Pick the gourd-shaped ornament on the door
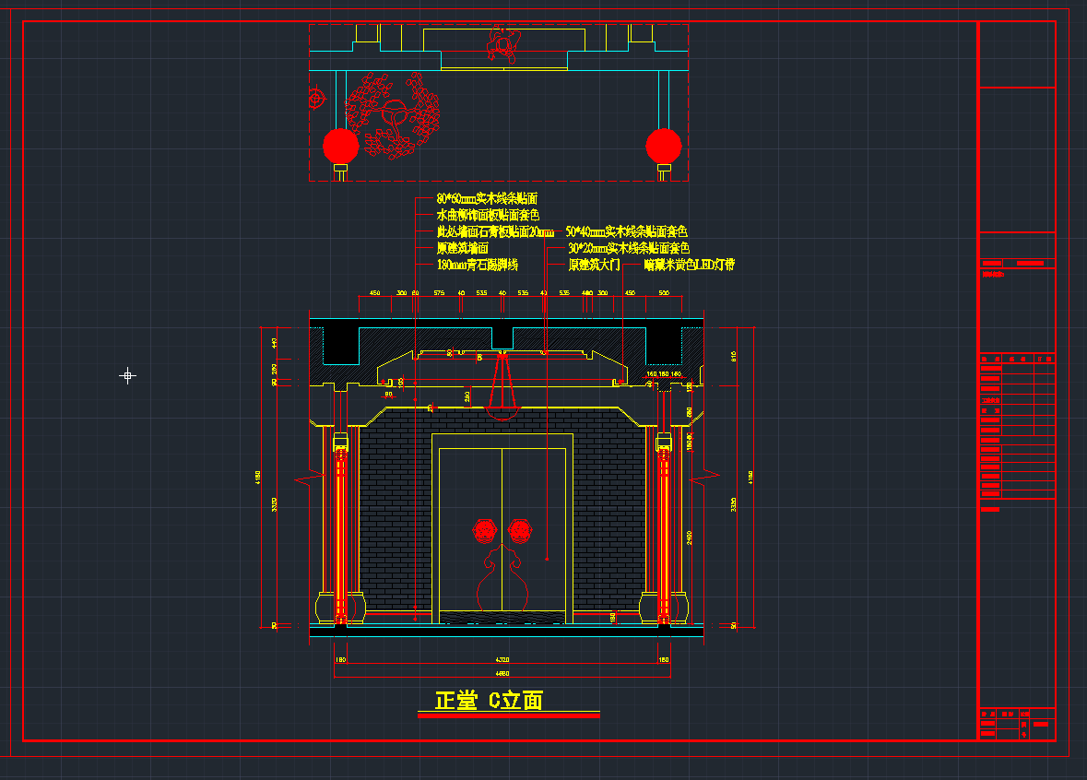This screenshot has height=780, width=1087. [502, 578]
